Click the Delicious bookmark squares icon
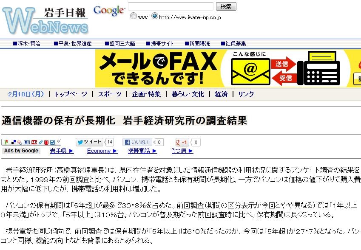 (x=14, y=142)
